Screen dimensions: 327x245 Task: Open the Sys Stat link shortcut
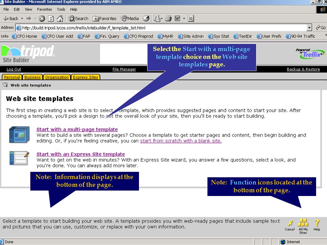click(x=218, y=36)
